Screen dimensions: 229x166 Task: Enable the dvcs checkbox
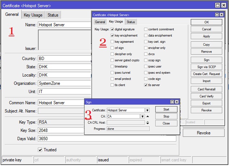tap(146, 54)
